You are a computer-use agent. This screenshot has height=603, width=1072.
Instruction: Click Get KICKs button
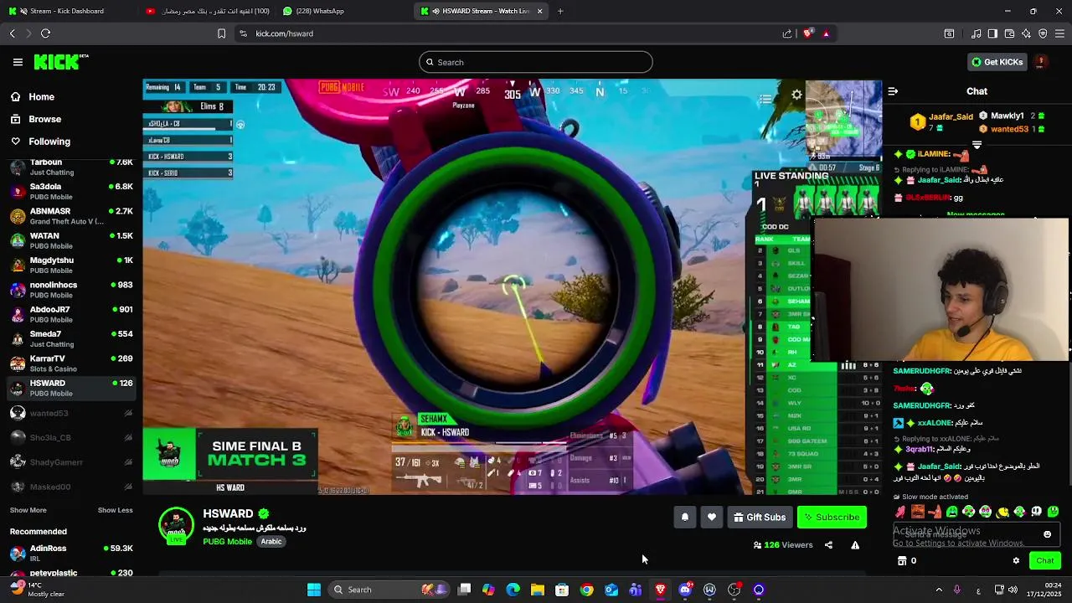(997, 62)
